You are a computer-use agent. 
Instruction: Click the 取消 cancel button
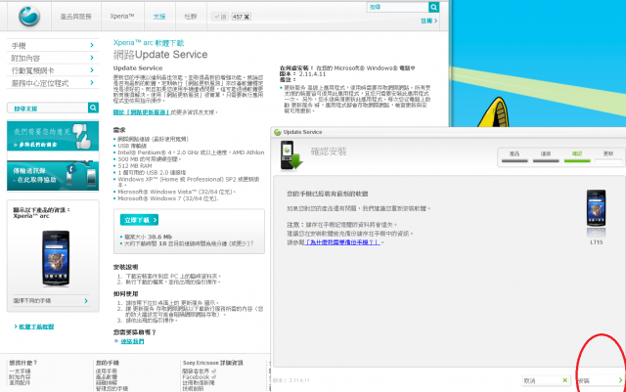coord(546,380)
